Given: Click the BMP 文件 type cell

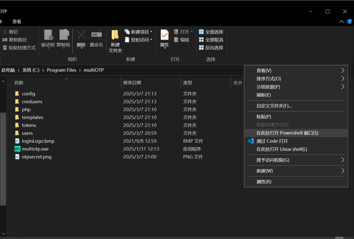Looking at the screenshot, I should (193, 141).
